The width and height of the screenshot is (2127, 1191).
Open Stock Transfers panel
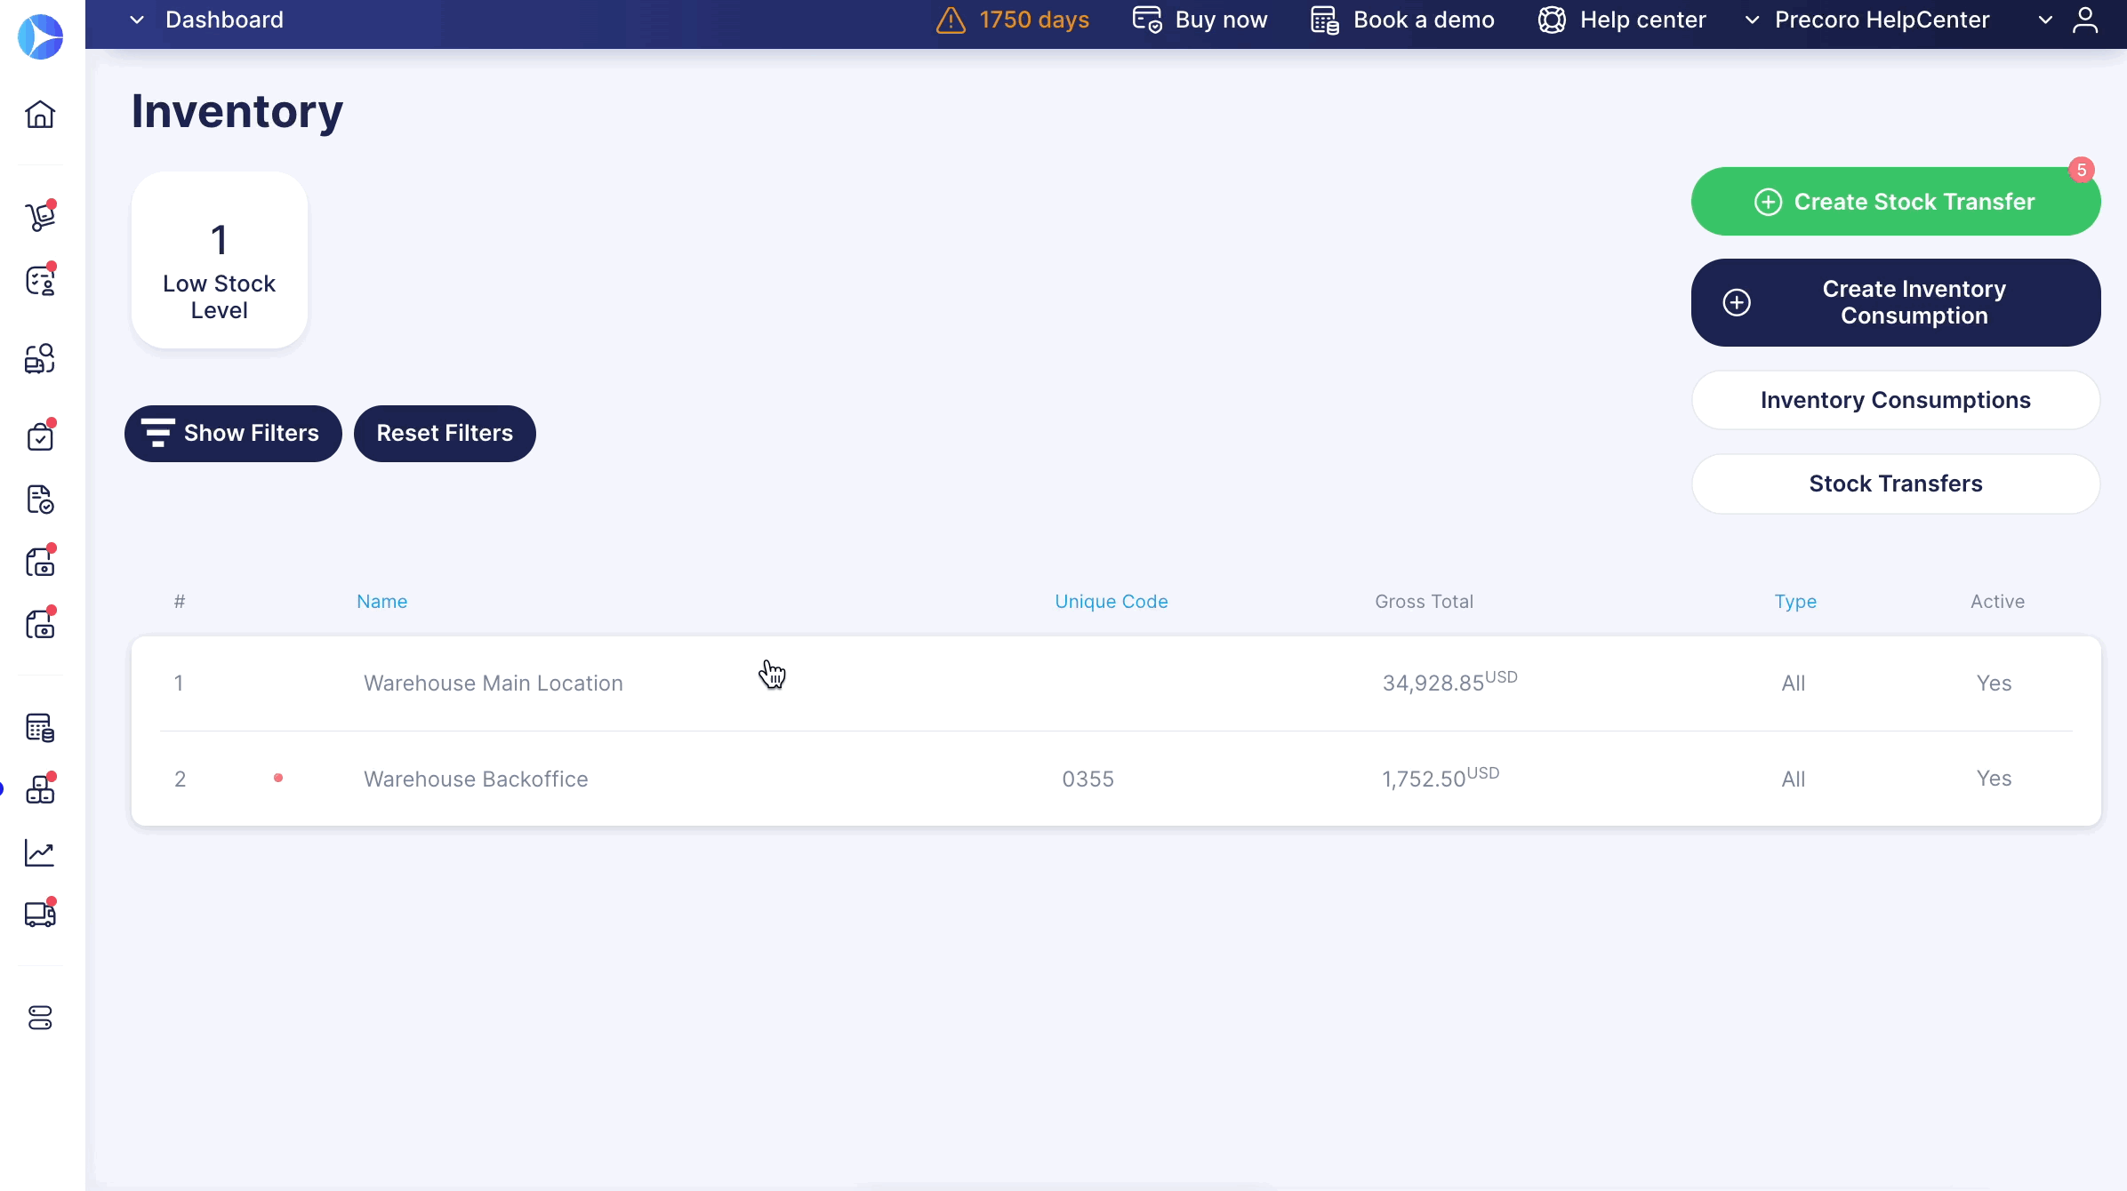pyautogui.click(x=1895, y=484)
